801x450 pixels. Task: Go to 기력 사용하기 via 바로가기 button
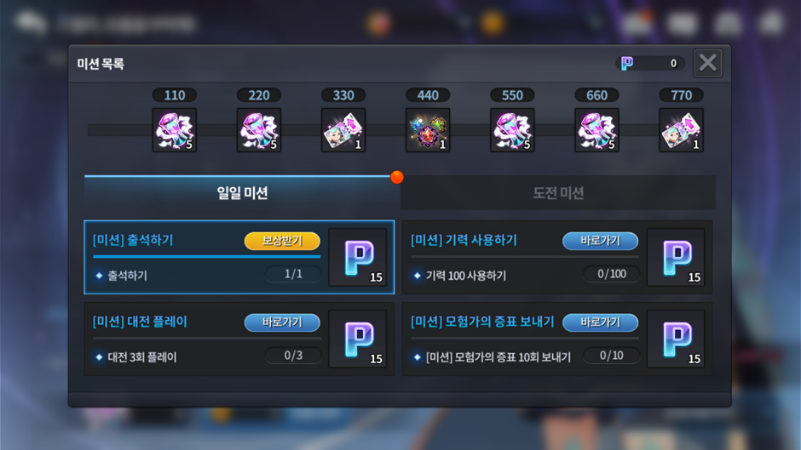tap(600, 241)
